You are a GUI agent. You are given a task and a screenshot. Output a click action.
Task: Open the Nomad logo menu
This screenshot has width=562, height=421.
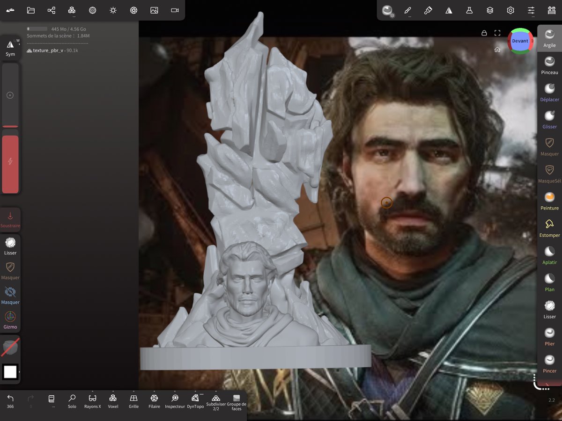tap(10, 10)
